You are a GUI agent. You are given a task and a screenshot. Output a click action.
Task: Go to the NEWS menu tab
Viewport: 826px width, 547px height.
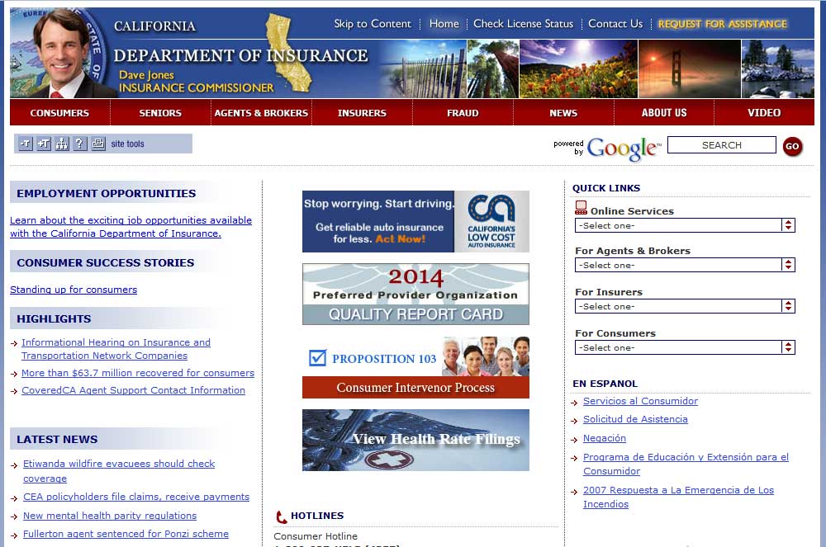coord(563,112)
